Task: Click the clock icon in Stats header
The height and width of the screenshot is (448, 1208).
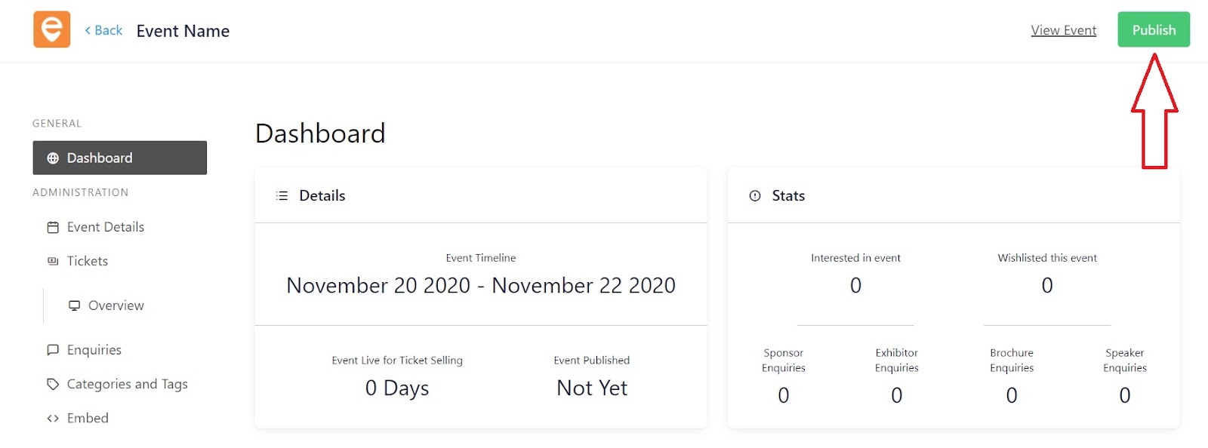Action: click(755, 196)
